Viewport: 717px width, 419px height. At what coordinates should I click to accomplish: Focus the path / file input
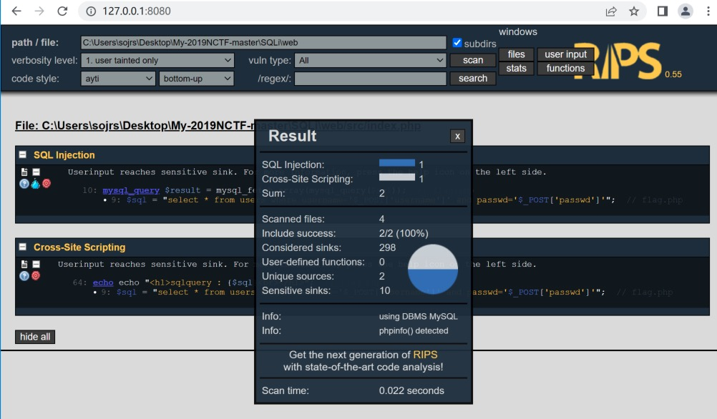click(263, 42)
